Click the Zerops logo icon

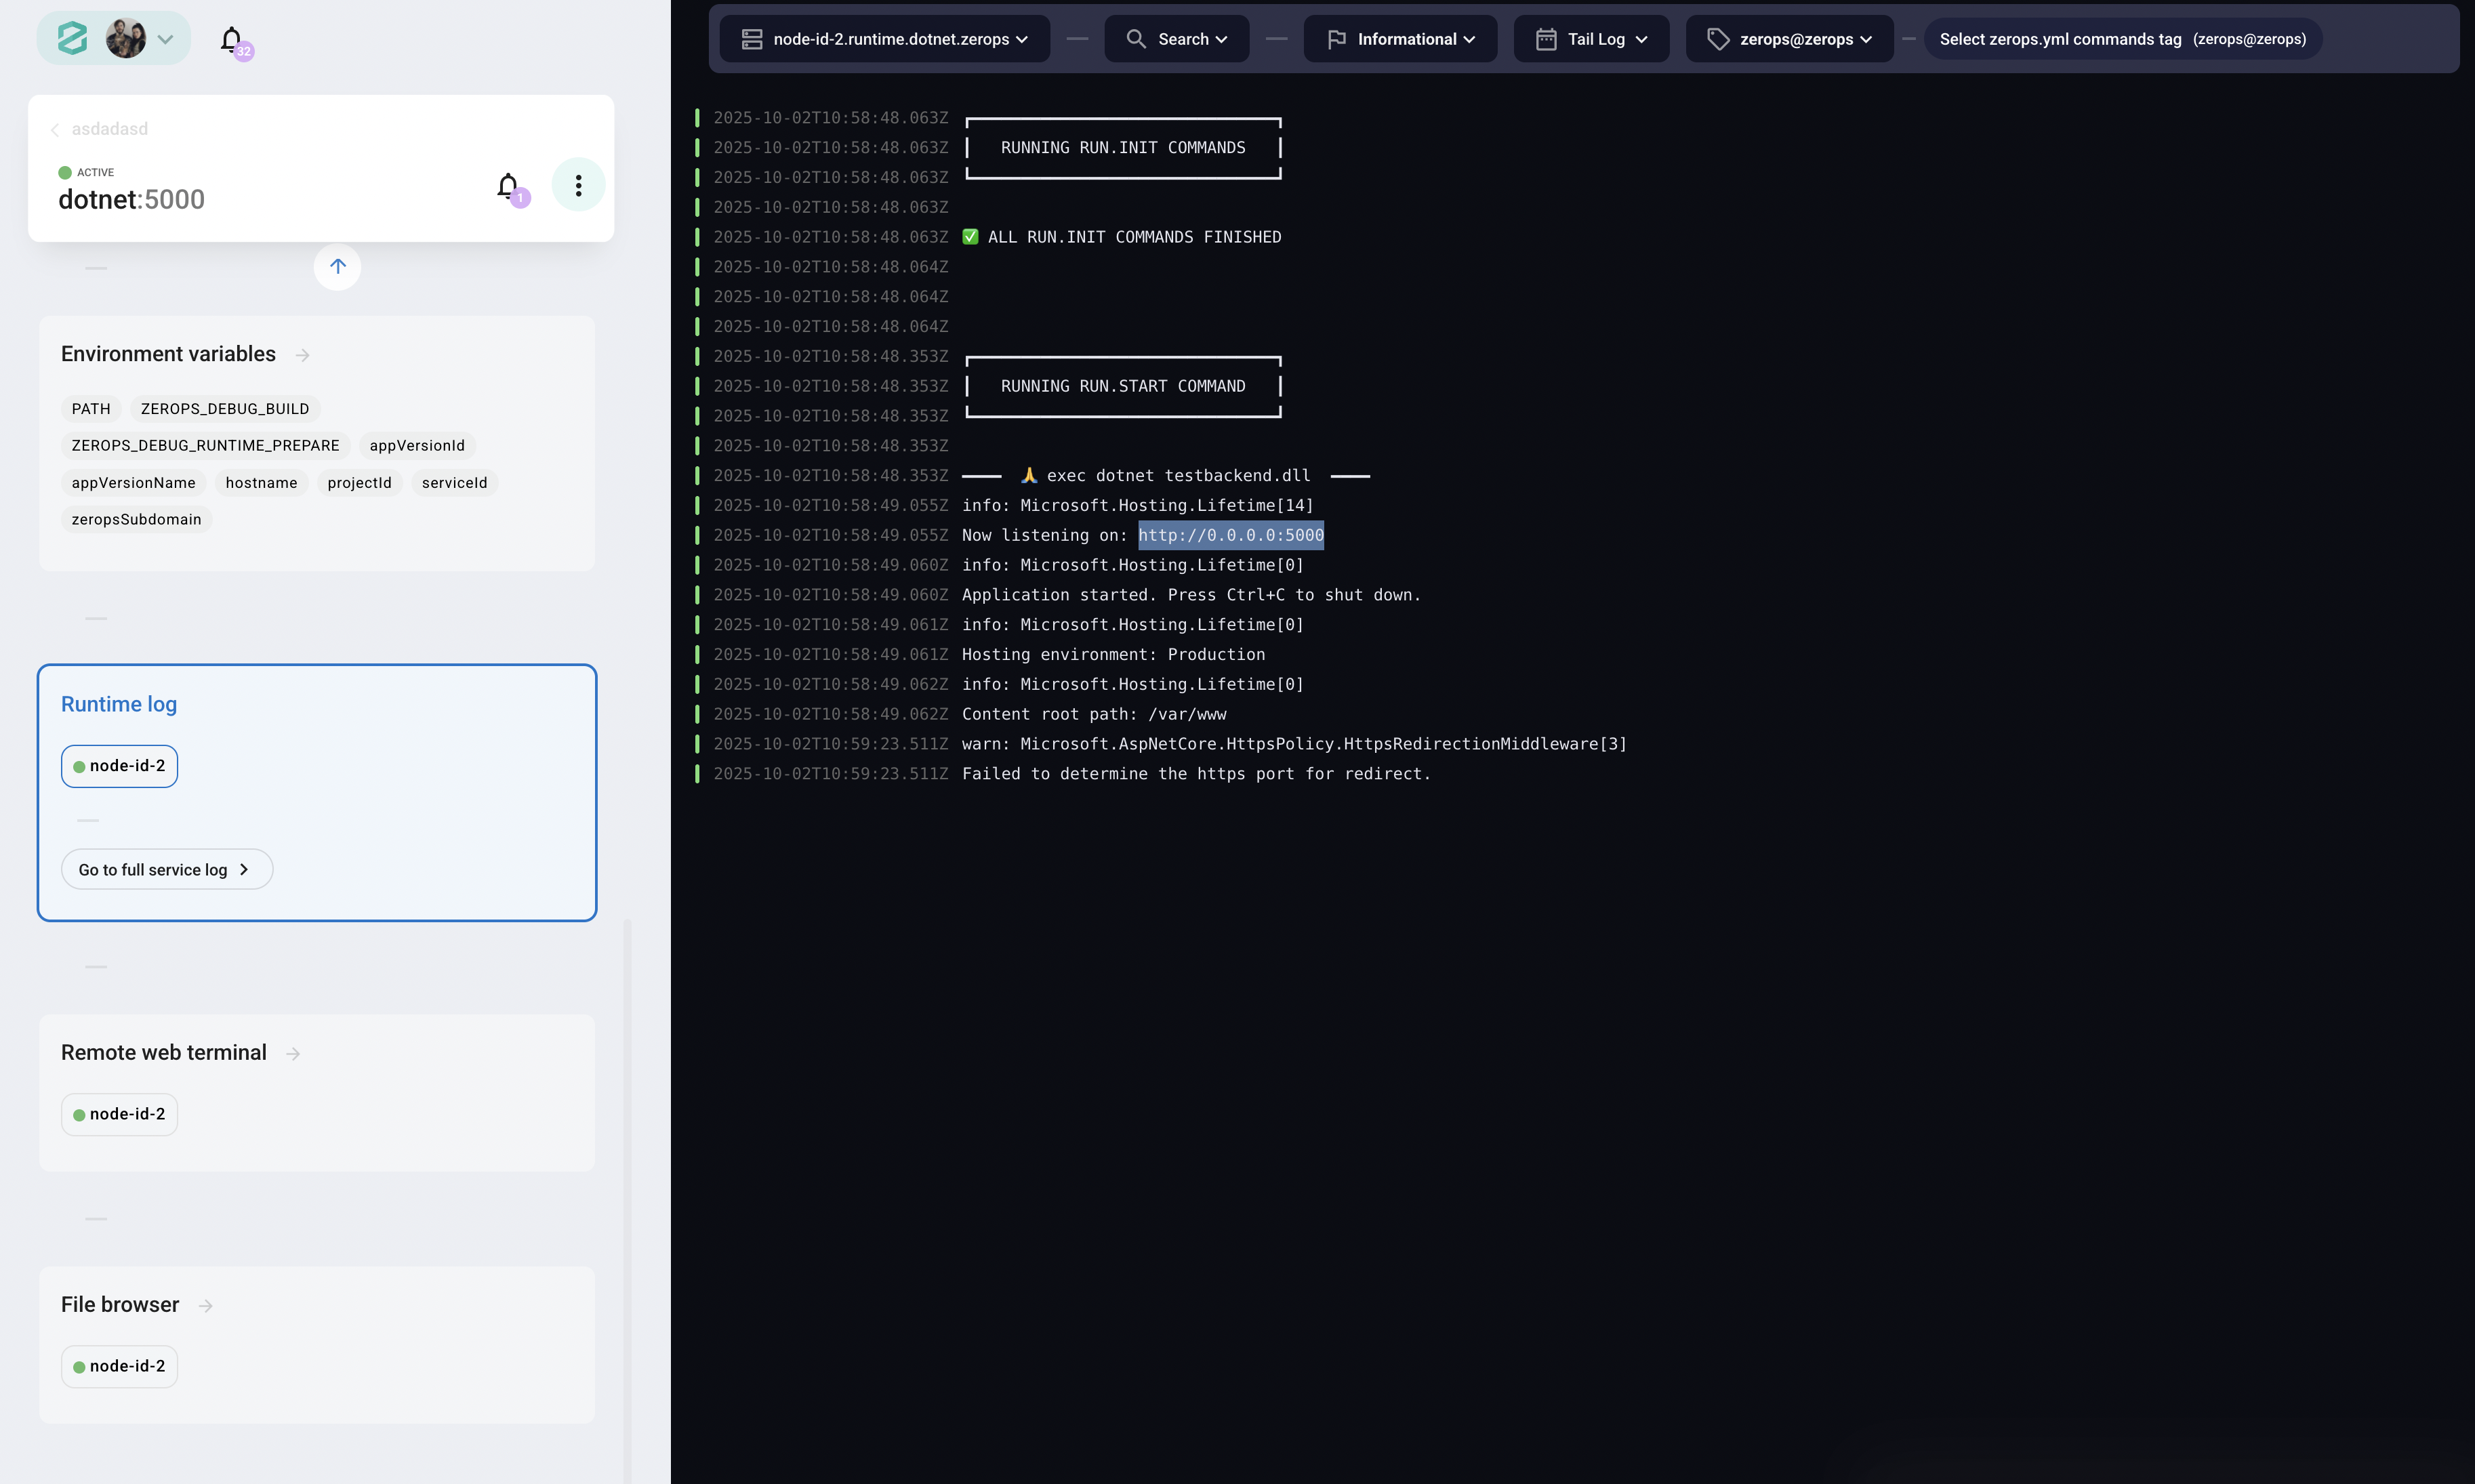(x=72, y=39)
